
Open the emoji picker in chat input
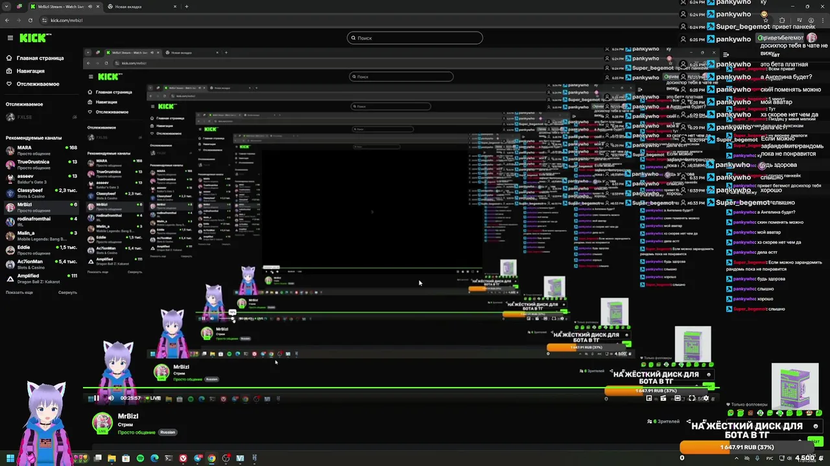point(816,426)
